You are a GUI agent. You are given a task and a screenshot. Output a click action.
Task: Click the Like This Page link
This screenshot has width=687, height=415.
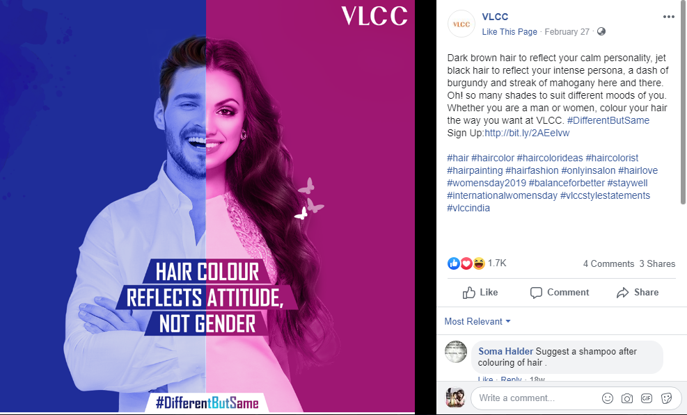510,31
